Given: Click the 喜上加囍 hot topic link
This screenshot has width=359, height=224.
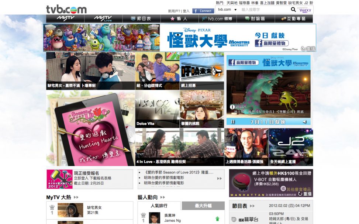Looking at the screenshot, I should pos(267,3).
